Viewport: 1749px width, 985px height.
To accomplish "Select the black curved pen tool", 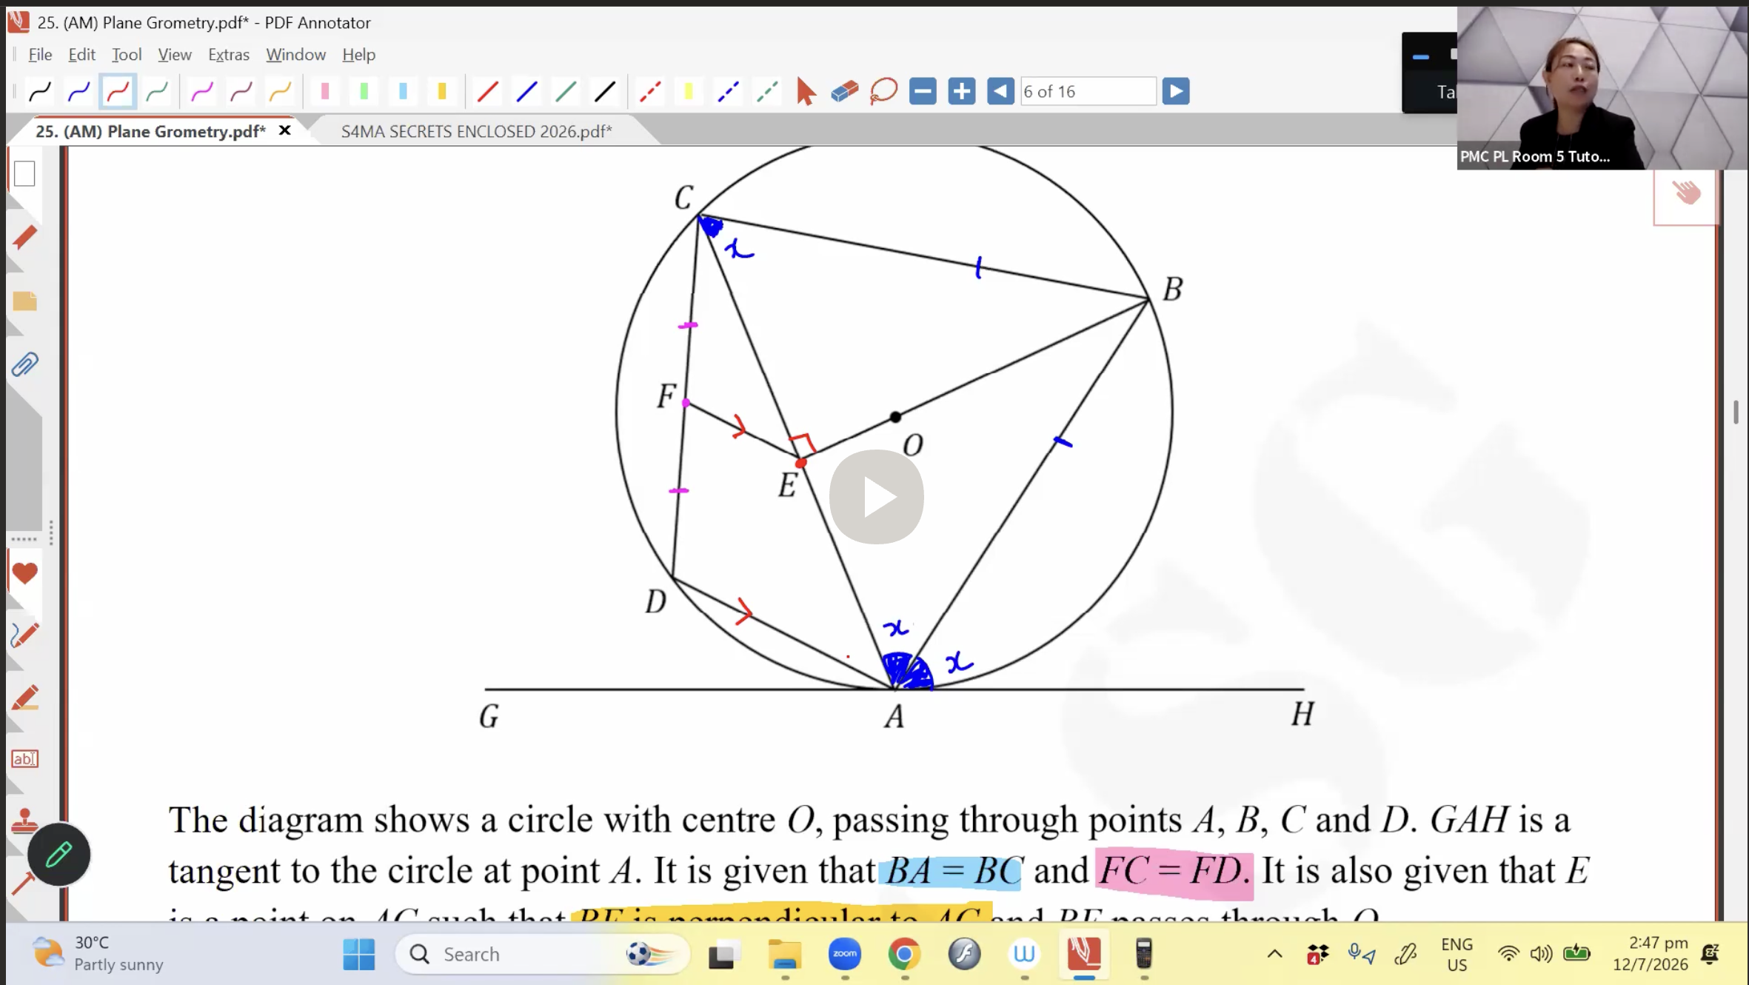I will 39,92.
